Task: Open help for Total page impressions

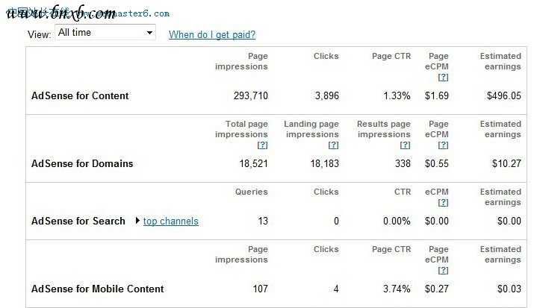Action: [x=262, y=145]
